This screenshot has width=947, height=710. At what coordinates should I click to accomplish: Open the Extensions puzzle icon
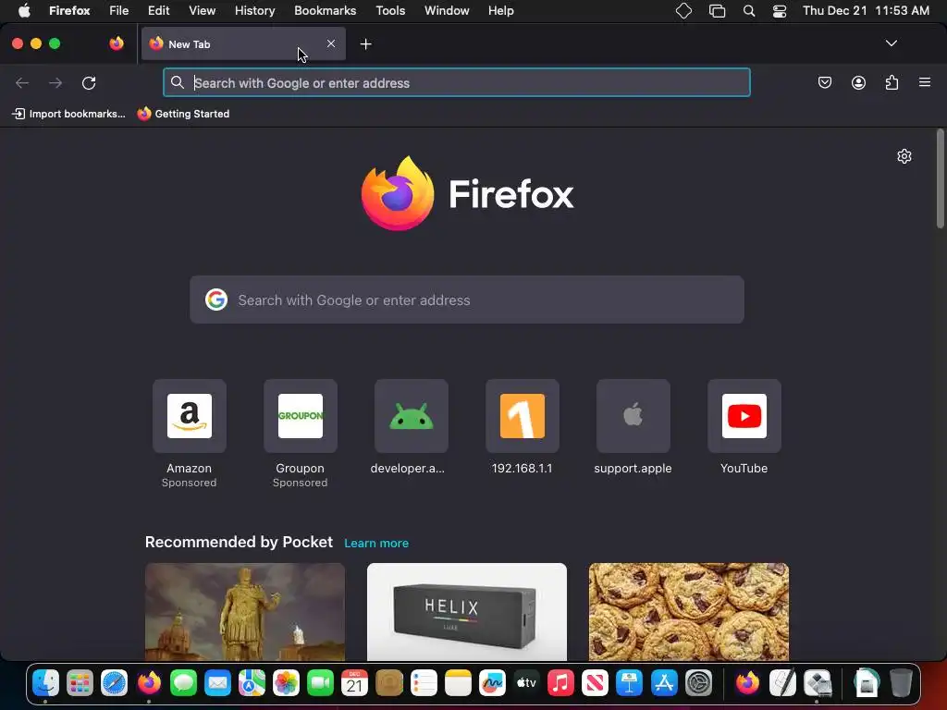[892, 82]
